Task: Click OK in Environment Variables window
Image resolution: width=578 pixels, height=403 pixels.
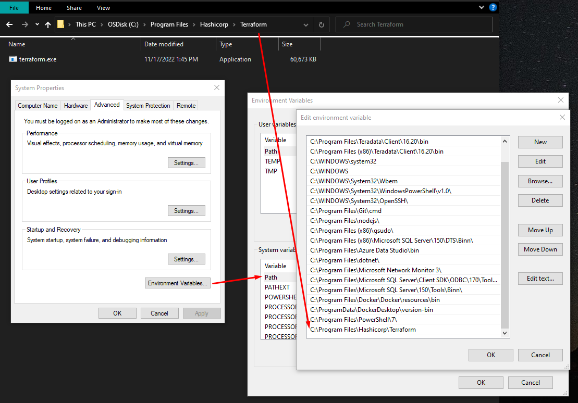Action: point(481,383)
